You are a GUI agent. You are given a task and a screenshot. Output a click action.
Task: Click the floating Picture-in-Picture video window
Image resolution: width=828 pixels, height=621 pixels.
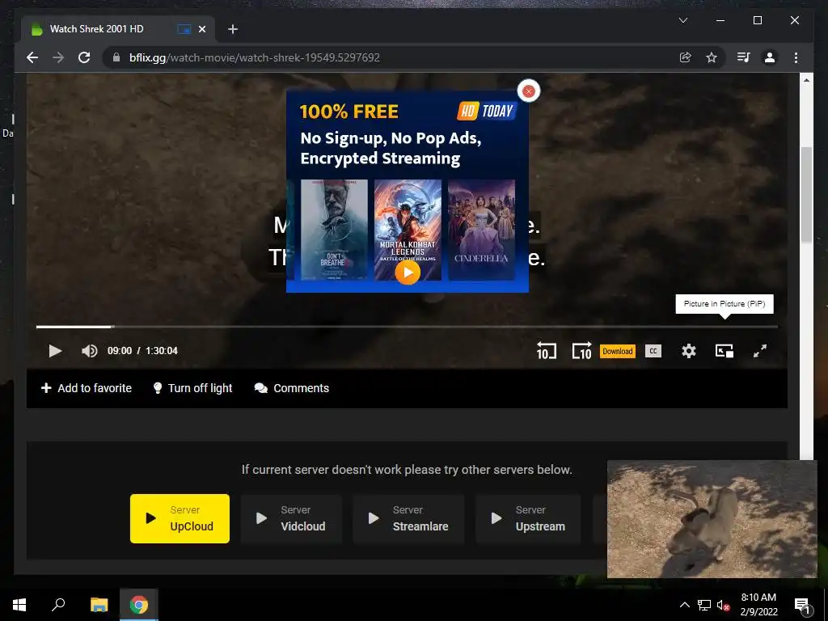pos(712,519)
